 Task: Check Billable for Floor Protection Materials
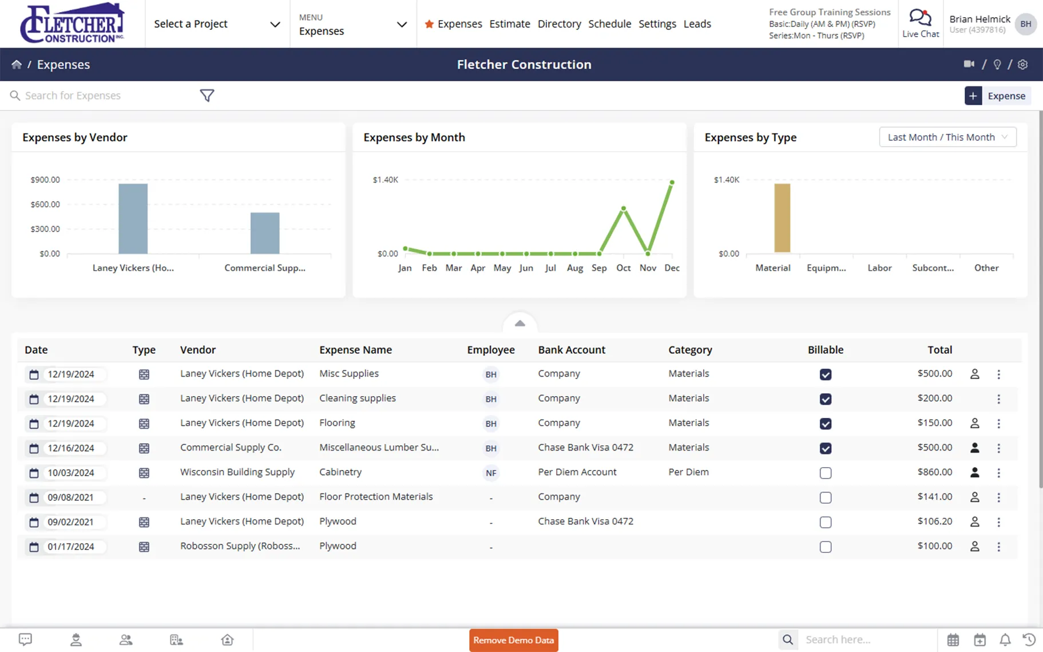pyautogui.click(x=826, y=497)
